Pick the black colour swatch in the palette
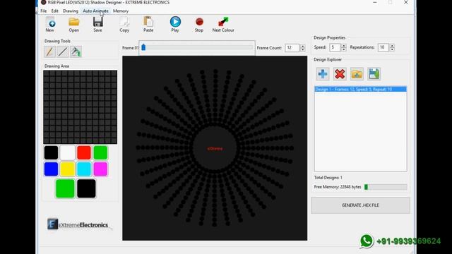The width and height of the screenshot is (452, 254). pyautogui.click(x=51, y=152)
